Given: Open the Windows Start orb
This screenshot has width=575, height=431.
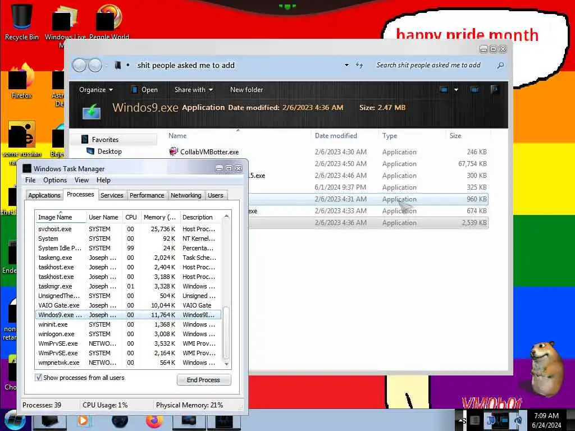Looking at the screenshot, I should [14, 420].
